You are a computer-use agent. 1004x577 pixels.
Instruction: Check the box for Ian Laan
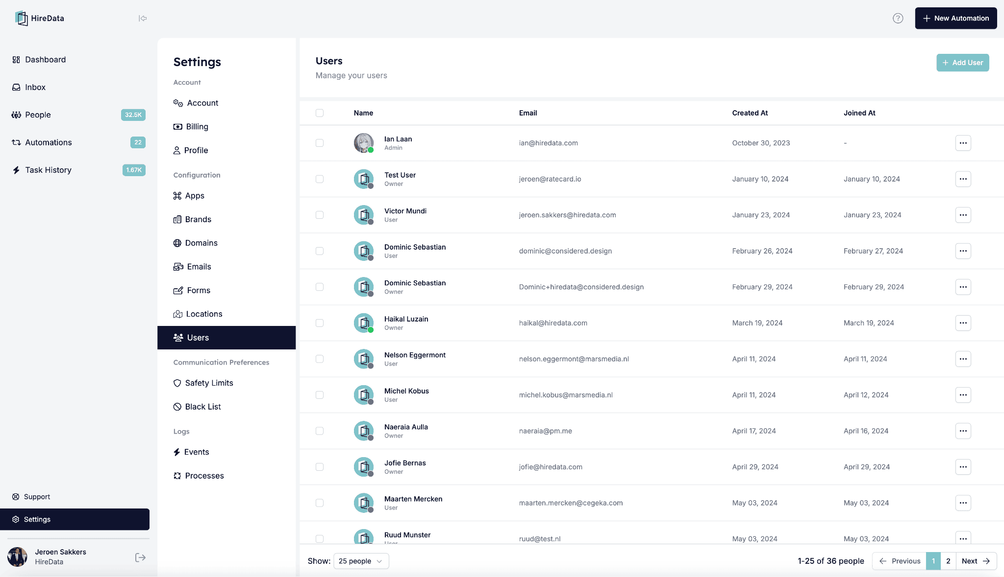[320, 143]
